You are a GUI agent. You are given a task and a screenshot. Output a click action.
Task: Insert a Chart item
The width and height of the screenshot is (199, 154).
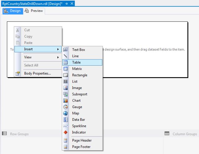coord(82,100)
